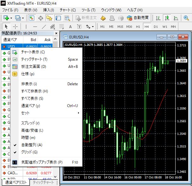Select the crosshair tool
The height and width of the screenshot is (186, 192).
pyautogui.click(x=15, y=27)
